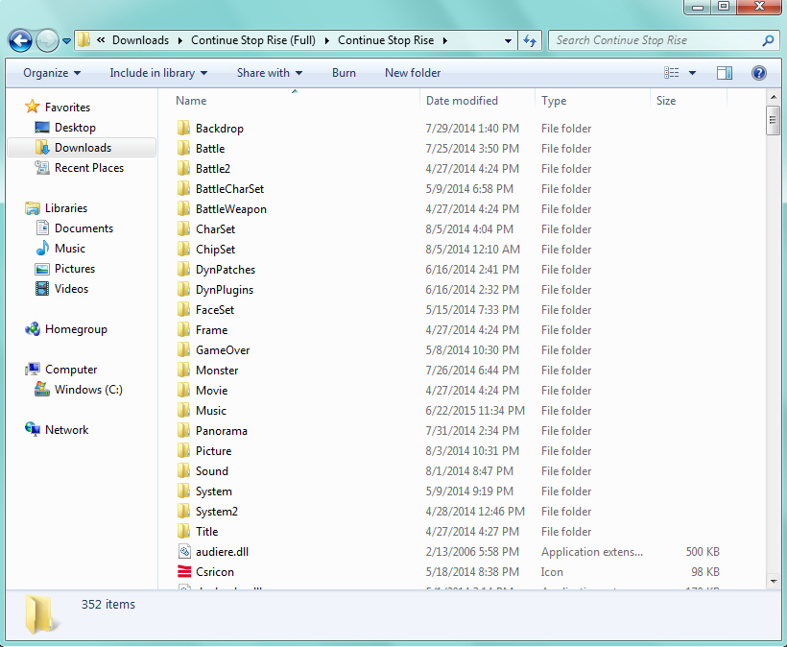Open the Music library in sidebar
The height and width of the screenshot is (647, 787).
click(69, 249)
